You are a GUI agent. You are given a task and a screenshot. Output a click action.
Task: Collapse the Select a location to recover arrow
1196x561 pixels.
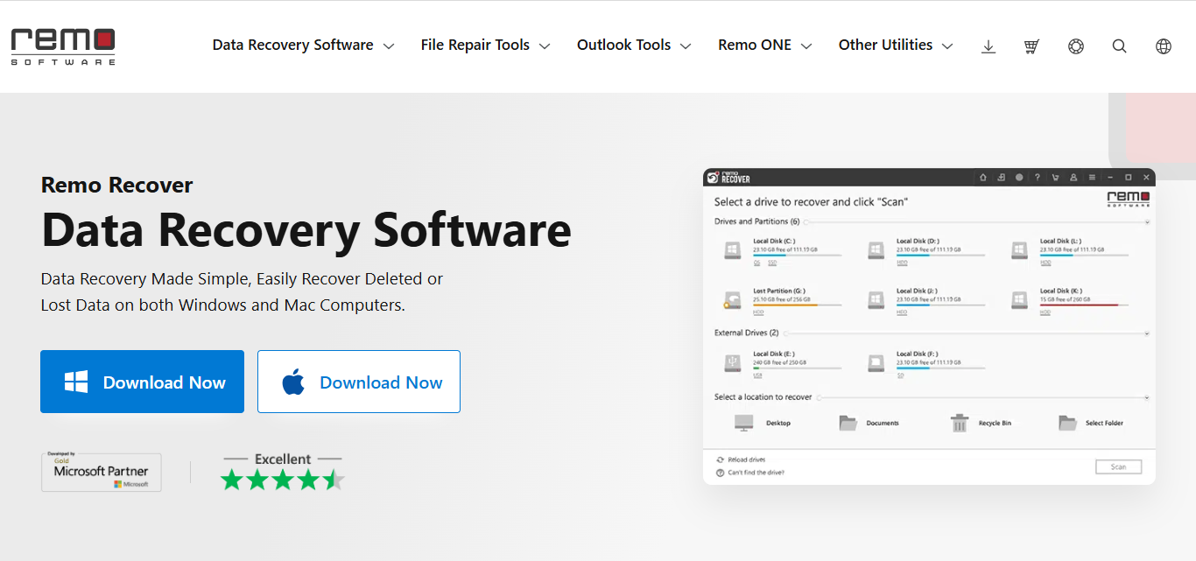[1147, 398]
